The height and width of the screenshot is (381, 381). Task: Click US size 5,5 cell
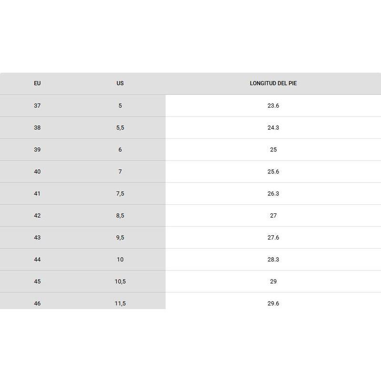[x=120, y=128]
